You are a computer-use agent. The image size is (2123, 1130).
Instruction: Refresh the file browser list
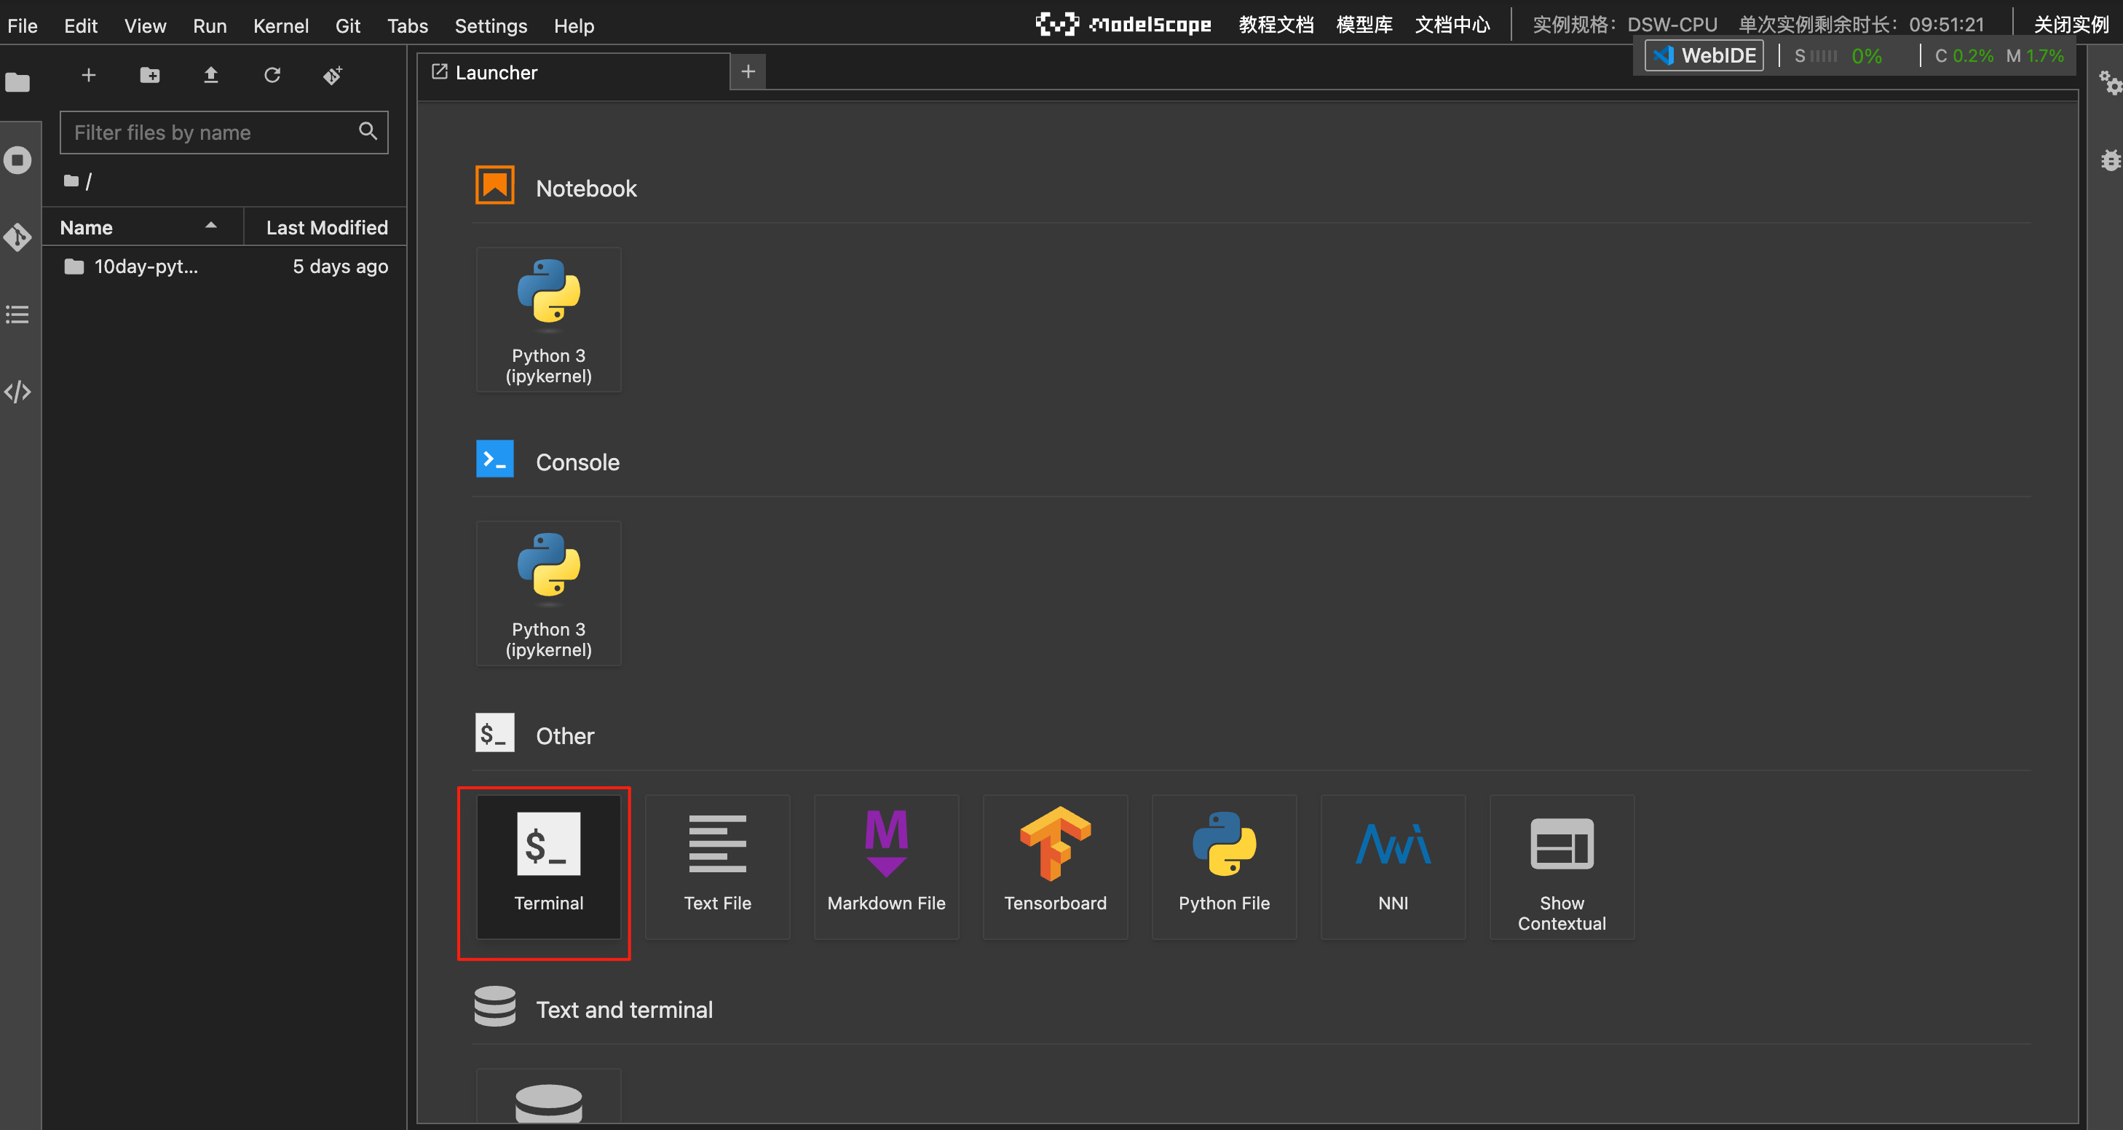pyautogui.click(x=272, y=76)
